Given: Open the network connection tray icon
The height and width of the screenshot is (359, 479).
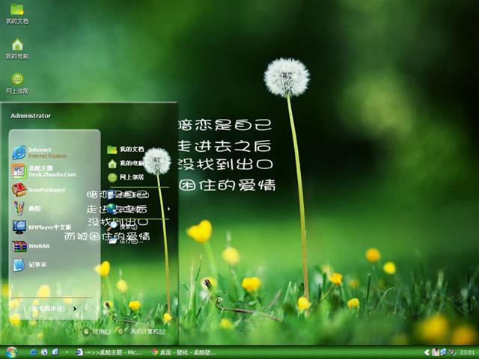Looking at the screenshot, I should (443, 352).
